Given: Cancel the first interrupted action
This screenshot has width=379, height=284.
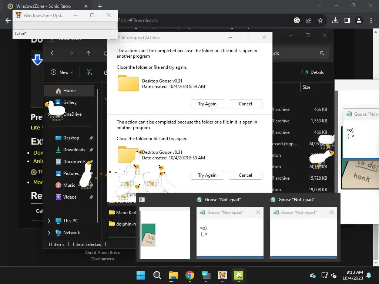Looking at the screenshot, I should [x=245, y=104].
